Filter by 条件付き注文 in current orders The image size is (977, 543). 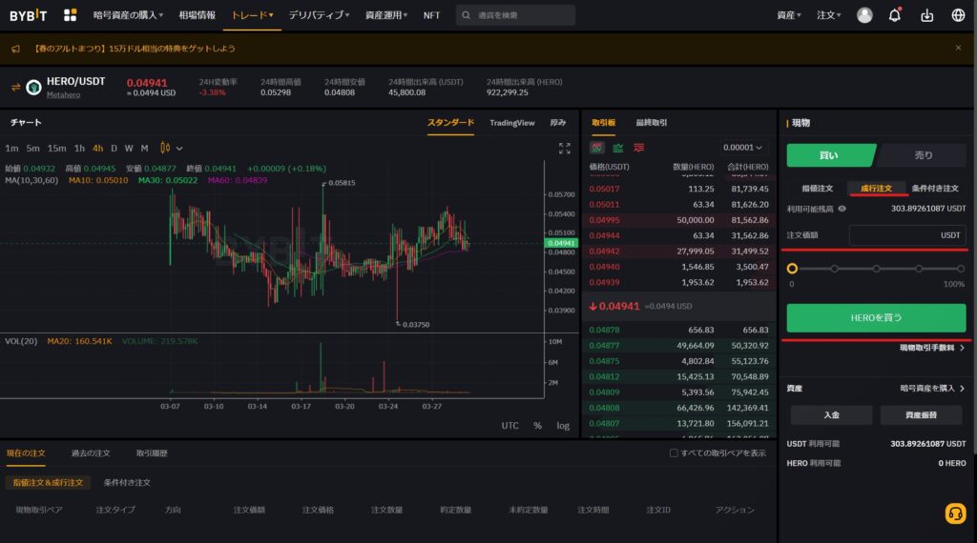[x=127, y=482]
